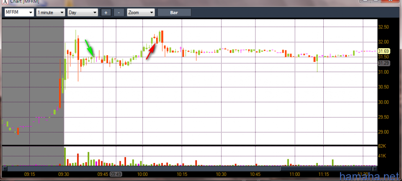Open the 1 minute interval dropdown
The image size is (402, 181).
51,12
